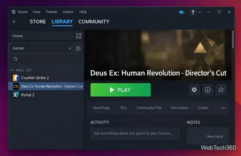The height and width of the screenshot is (156, 241).
Task: Click the activity status text field
Action: tap(135, 133)
